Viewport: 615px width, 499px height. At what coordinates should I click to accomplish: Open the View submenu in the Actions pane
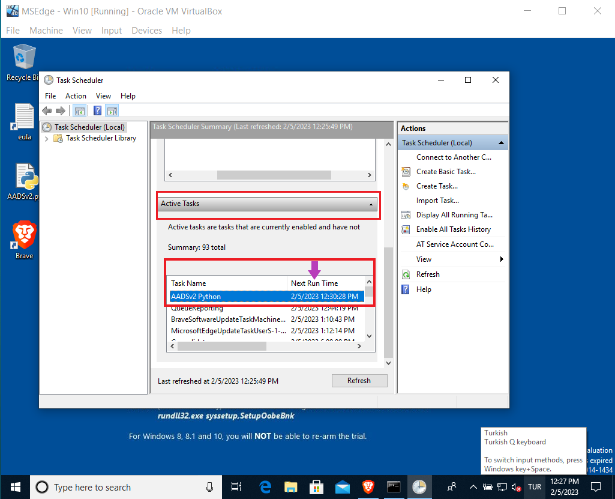click(424, 259)
